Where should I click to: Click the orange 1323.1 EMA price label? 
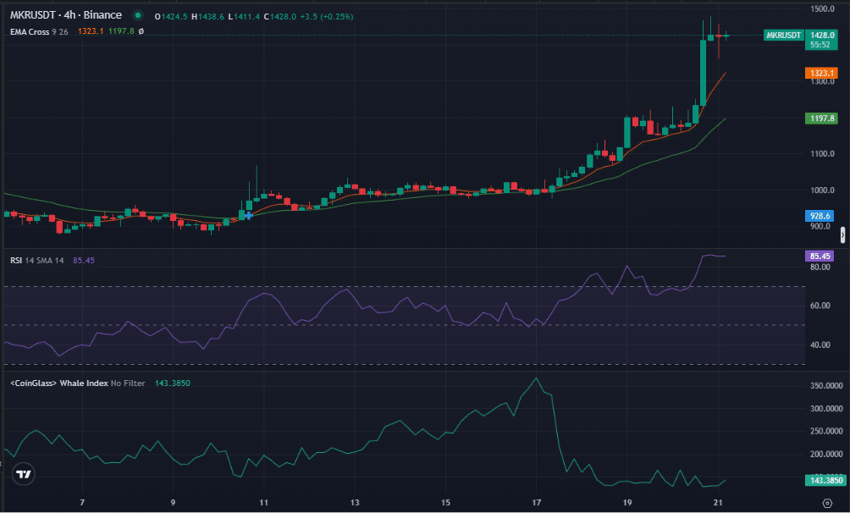click(x=822, y=74)
